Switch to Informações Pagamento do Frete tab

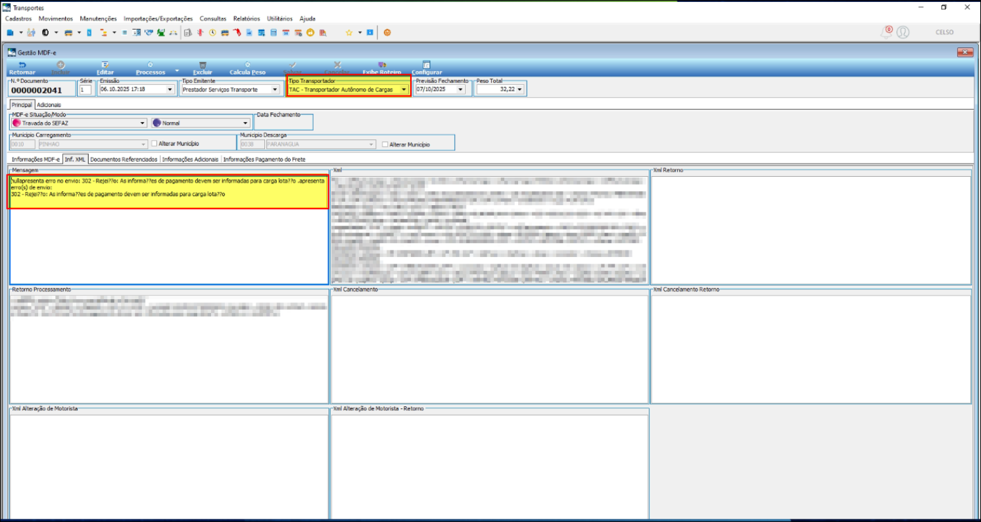264,159
